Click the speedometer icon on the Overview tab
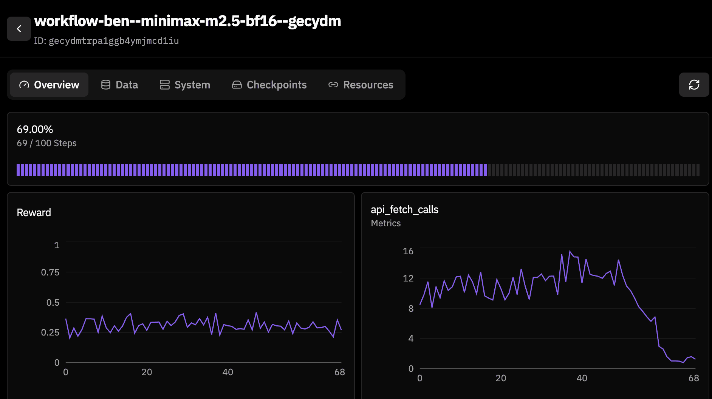The height and width of the screenshot is (399, 712). coord(23,85)
